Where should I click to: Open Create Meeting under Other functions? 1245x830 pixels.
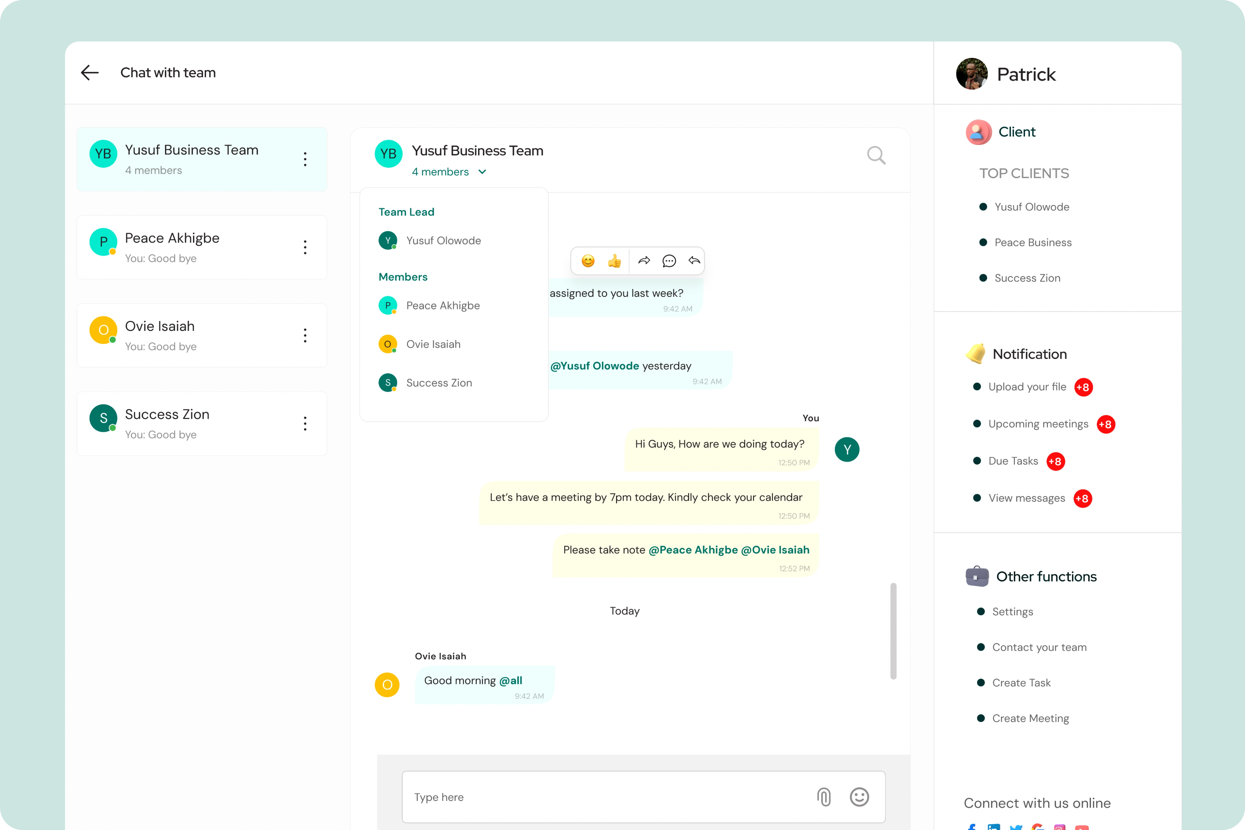1030,718
